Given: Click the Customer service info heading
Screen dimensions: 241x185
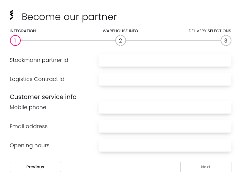Looking at the screenshot, I should pyautogui.click(x=43, y=97).
